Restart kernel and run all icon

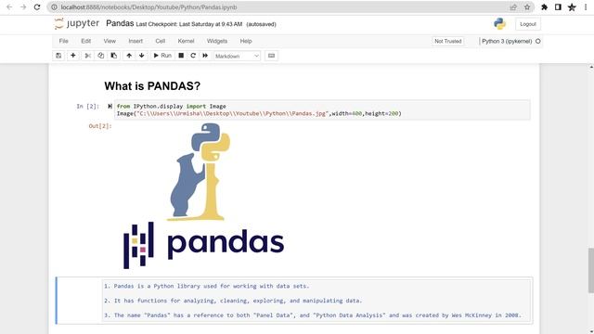(205, 56)
